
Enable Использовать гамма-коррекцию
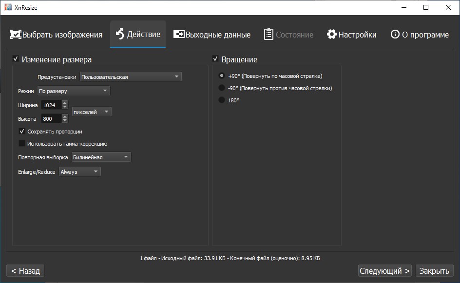[x=22, y=143]
